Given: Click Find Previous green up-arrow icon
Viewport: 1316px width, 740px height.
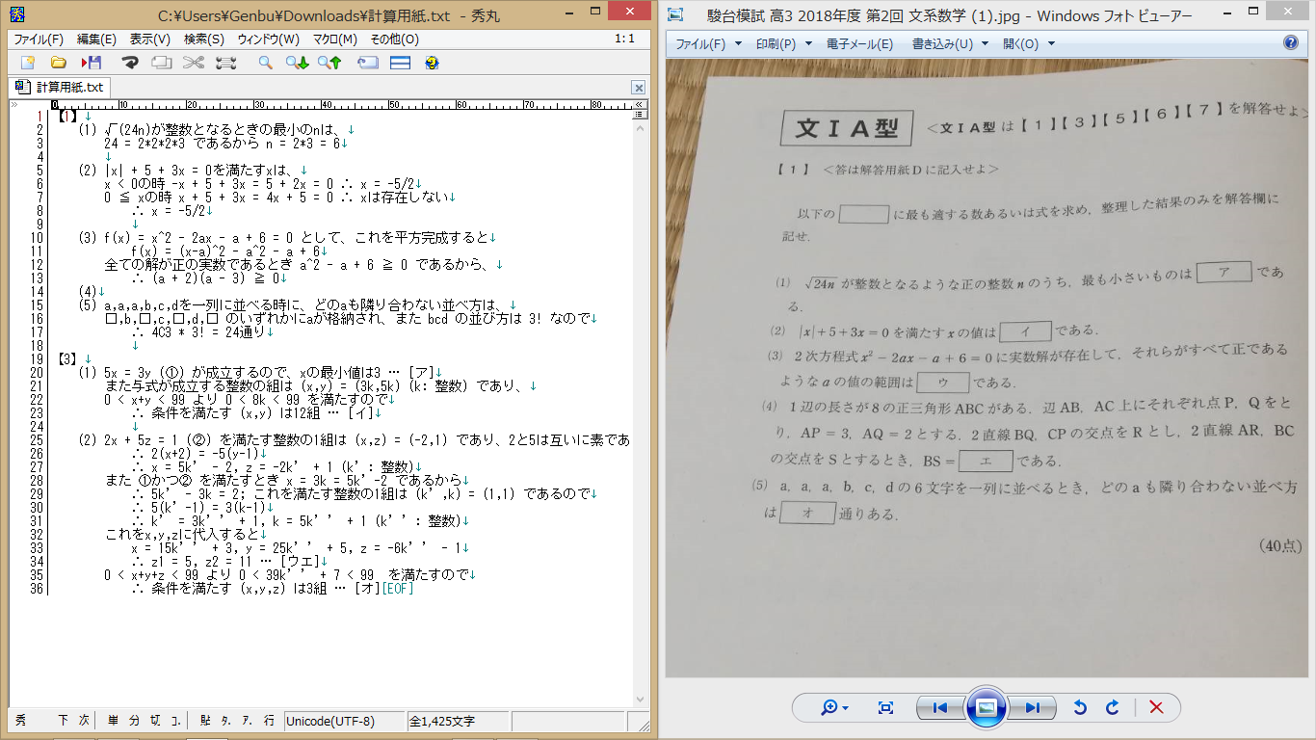Looking at the screenshot, I should click(329, 63).
